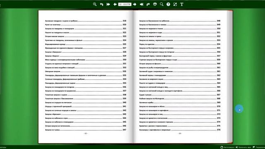Click the redo forward-arrow icon in toolbar
Viewport: 265px width, 149px height.
click(x=148, y=5)
